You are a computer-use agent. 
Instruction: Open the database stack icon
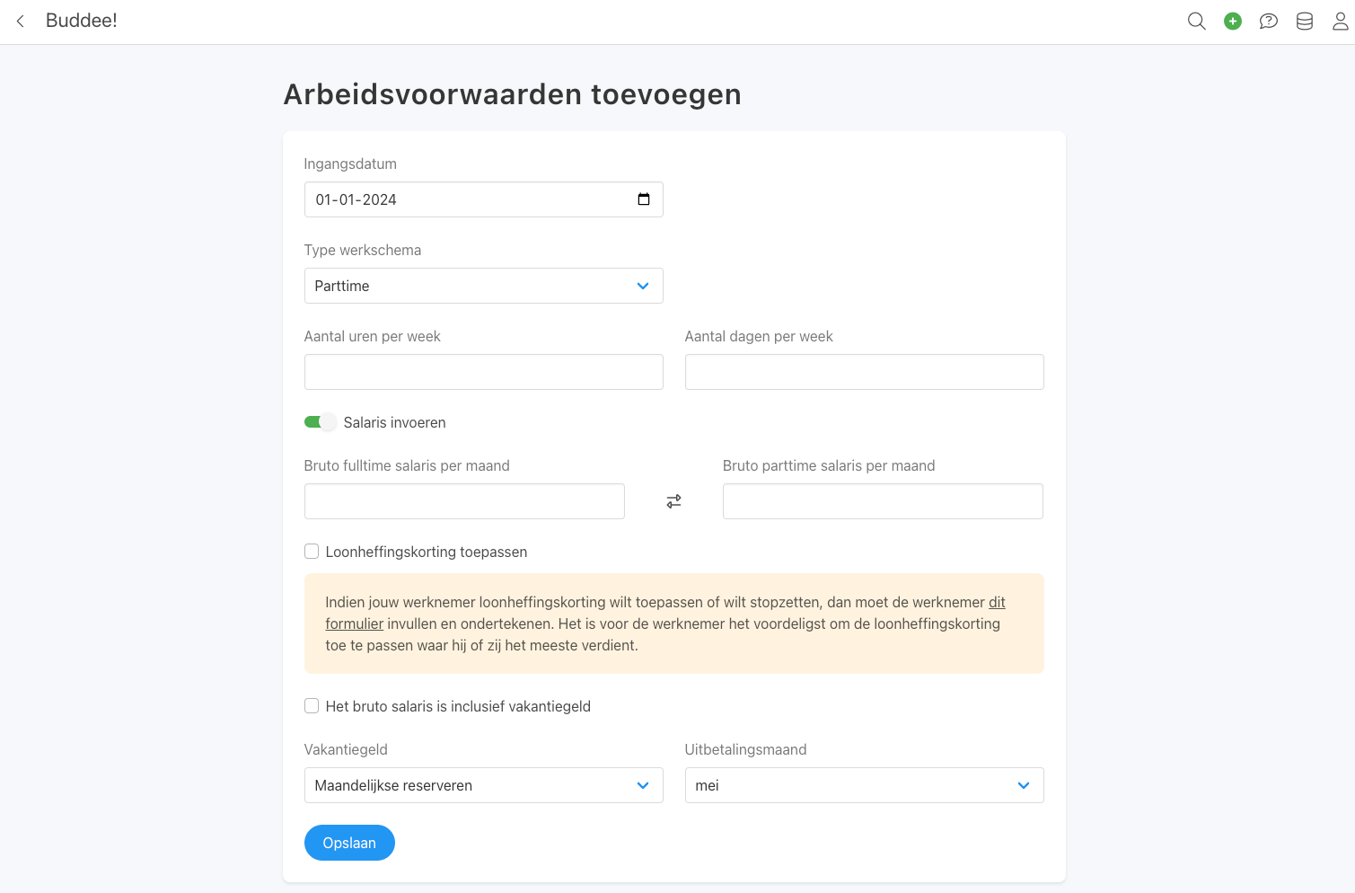pyautogui.click(x=1305, y=21)
